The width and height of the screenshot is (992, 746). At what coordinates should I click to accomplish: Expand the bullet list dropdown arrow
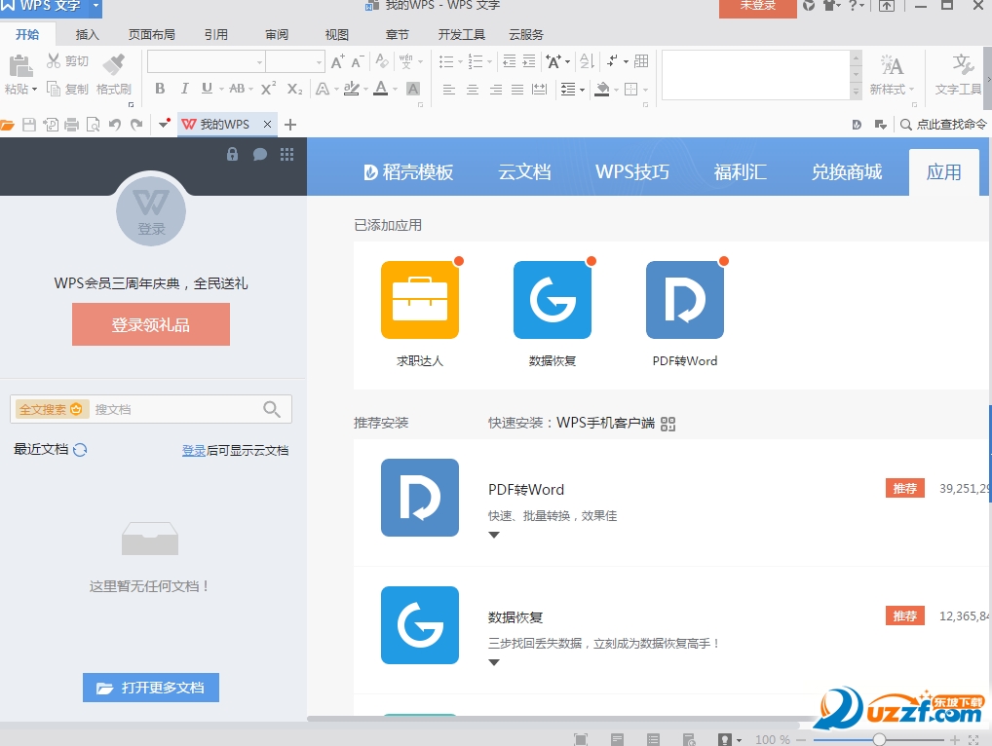pos(461,62)
